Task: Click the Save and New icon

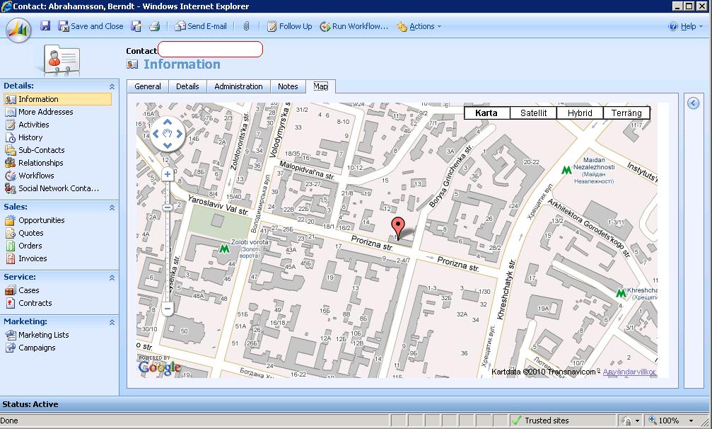Action: (x=136, y=26)
